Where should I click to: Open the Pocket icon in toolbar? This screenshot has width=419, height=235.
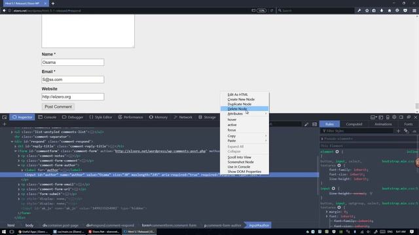[x=405, y=10]
